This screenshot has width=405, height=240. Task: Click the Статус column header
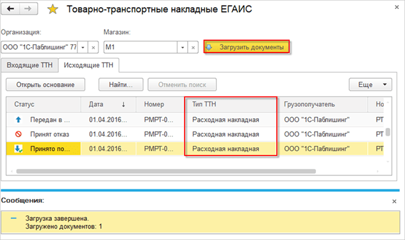44,104
